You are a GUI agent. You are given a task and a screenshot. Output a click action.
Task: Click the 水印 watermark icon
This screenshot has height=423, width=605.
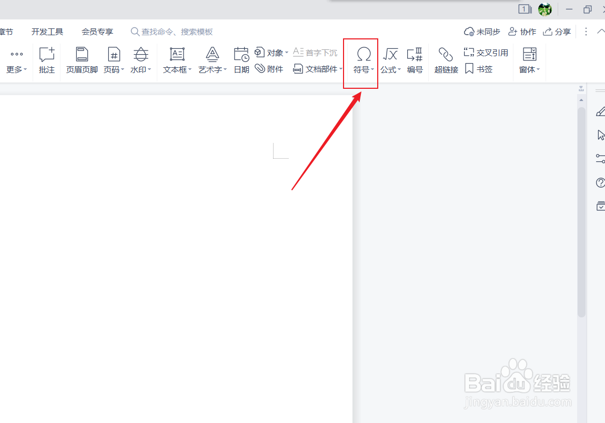pyautogui.click(x=141, y=54)
